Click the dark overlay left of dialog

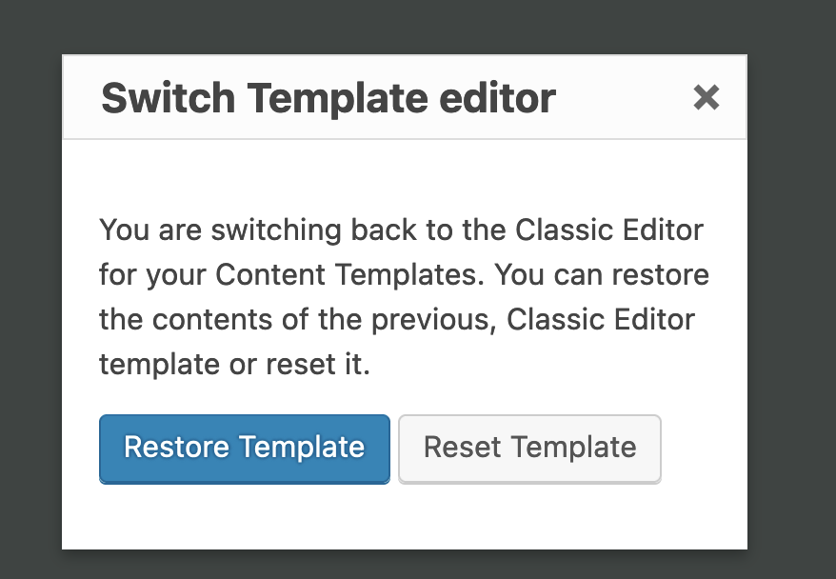click(x=30, y=299)
